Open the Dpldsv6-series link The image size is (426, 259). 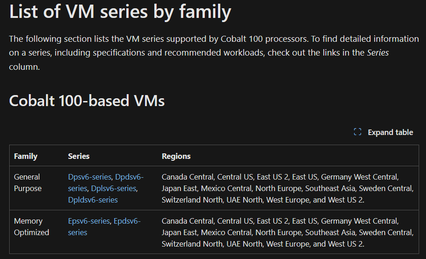point(93,200)
